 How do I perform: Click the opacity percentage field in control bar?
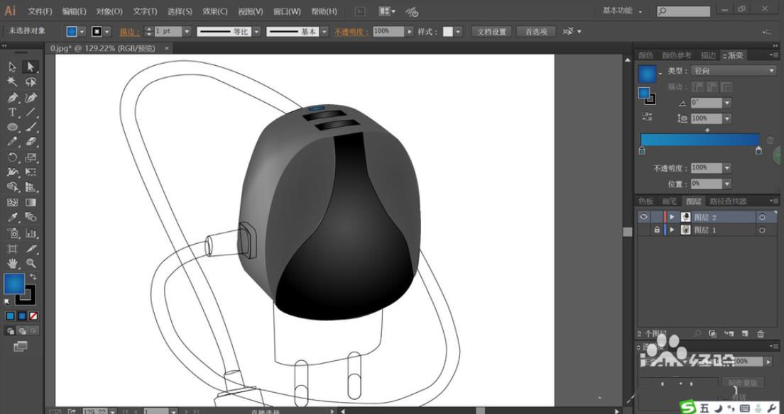(x=388, y=32)
